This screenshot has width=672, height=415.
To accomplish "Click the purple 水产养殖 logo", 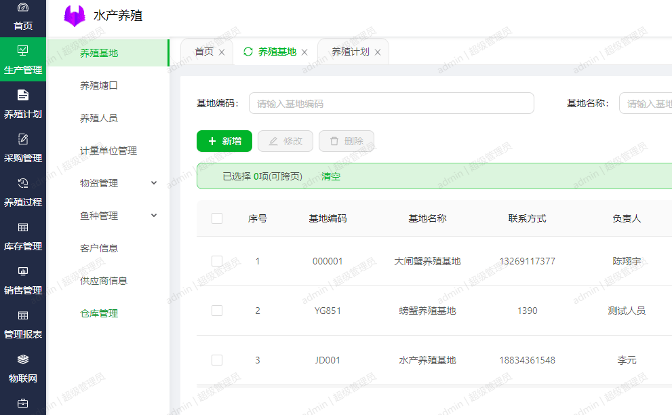I will (75, 16).
